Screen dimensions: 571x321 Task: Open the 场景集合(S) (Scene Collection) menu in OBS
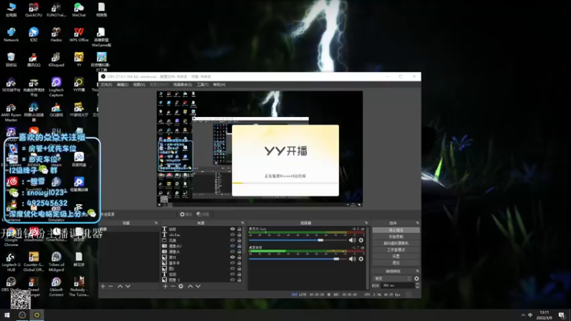[183, 84]
